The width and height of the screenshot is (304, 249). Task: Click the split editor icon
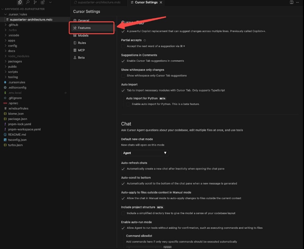(x=292, y=2)
